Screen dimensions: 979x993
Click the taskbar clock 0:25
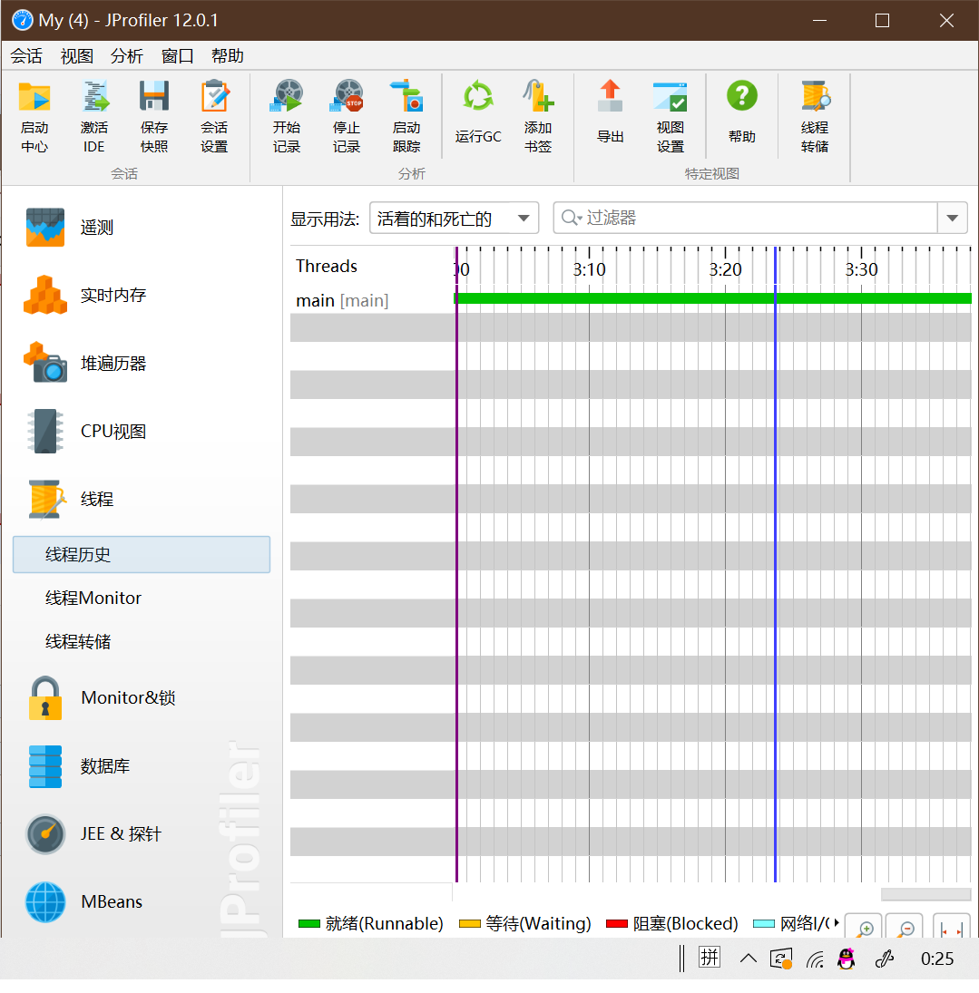(x=937, y=959)
